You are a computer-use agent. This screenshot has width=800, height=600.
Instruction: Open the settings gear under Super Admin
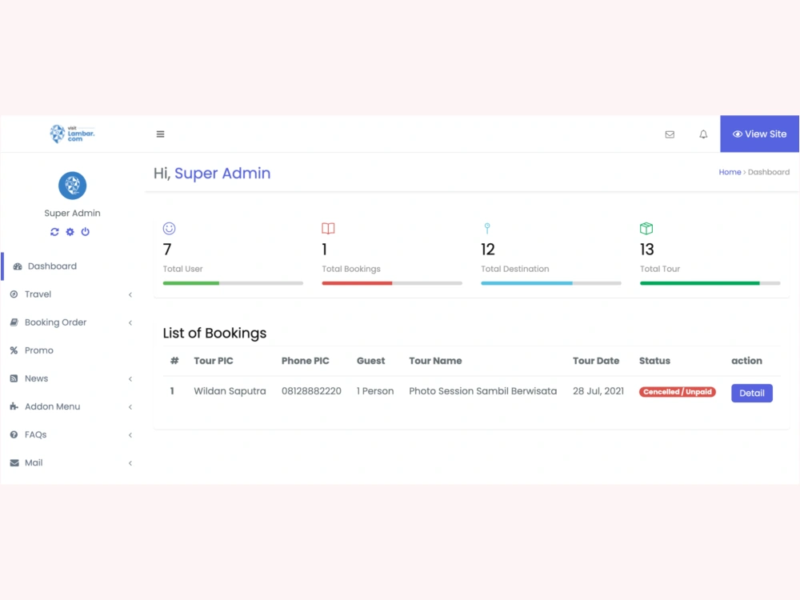[70, 232]
